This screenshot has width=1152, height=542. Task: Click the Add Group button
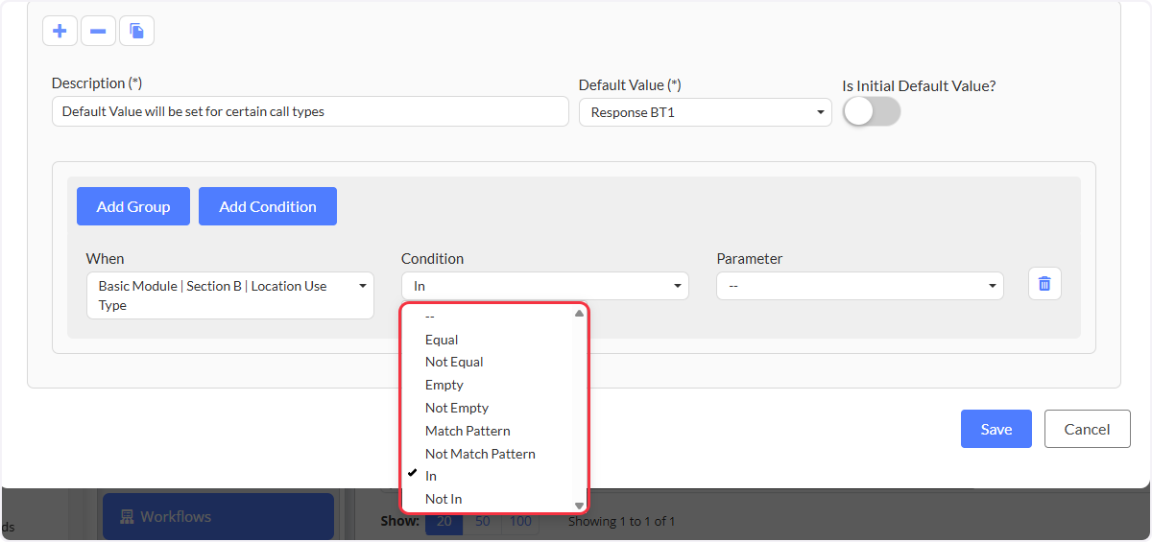133,206
